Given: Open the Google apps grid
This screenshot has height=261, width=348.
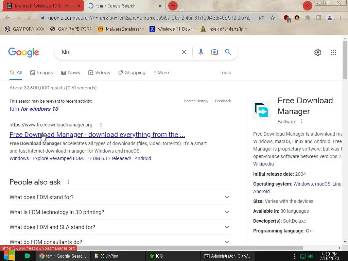Looking at the screenshot, I should [x=333, y=52].
